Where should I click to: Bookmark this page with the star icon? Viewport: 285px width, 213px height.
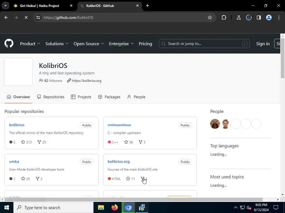(x=210, y=17)
